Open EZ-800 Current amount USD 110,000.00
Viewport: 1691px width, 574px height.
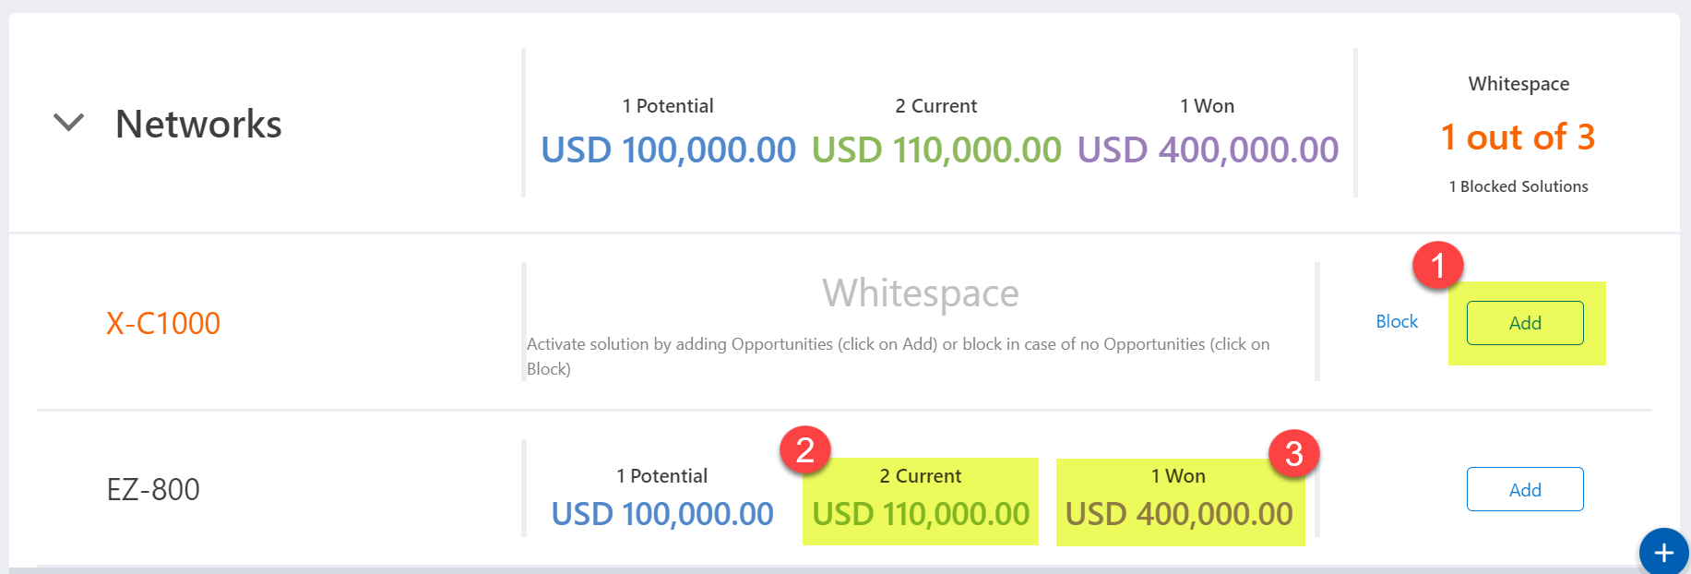921,514
